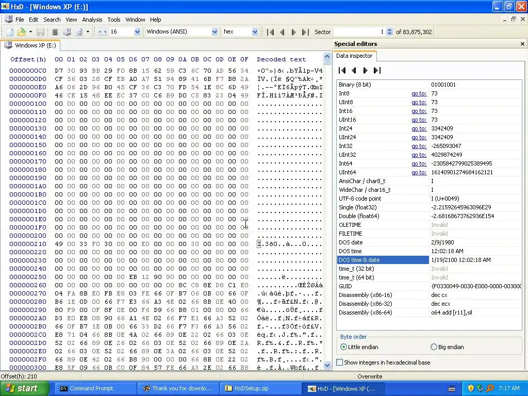
Task: Click the Open disk image icon
Action: tap(79, 31)
